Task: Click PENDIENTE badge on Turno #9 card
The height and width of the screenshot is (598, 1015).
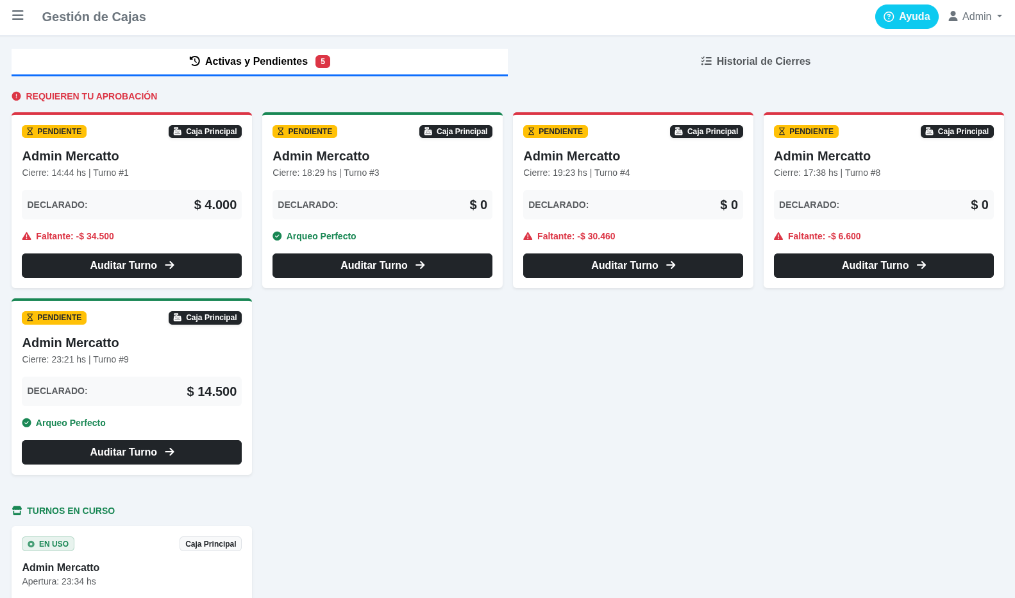Action: tap(55, 318)
